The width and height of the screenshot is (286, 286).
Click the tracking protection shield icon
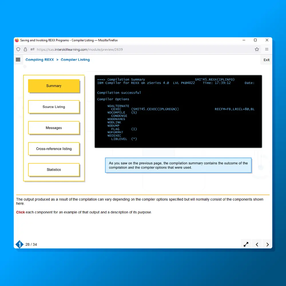(x=18, y=49)
